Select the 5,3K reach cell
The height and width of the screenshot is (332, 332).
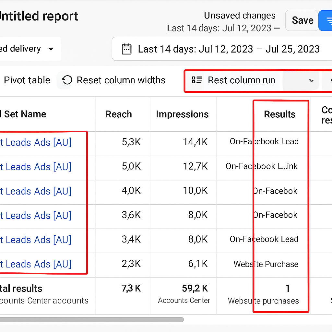point(131,142)
